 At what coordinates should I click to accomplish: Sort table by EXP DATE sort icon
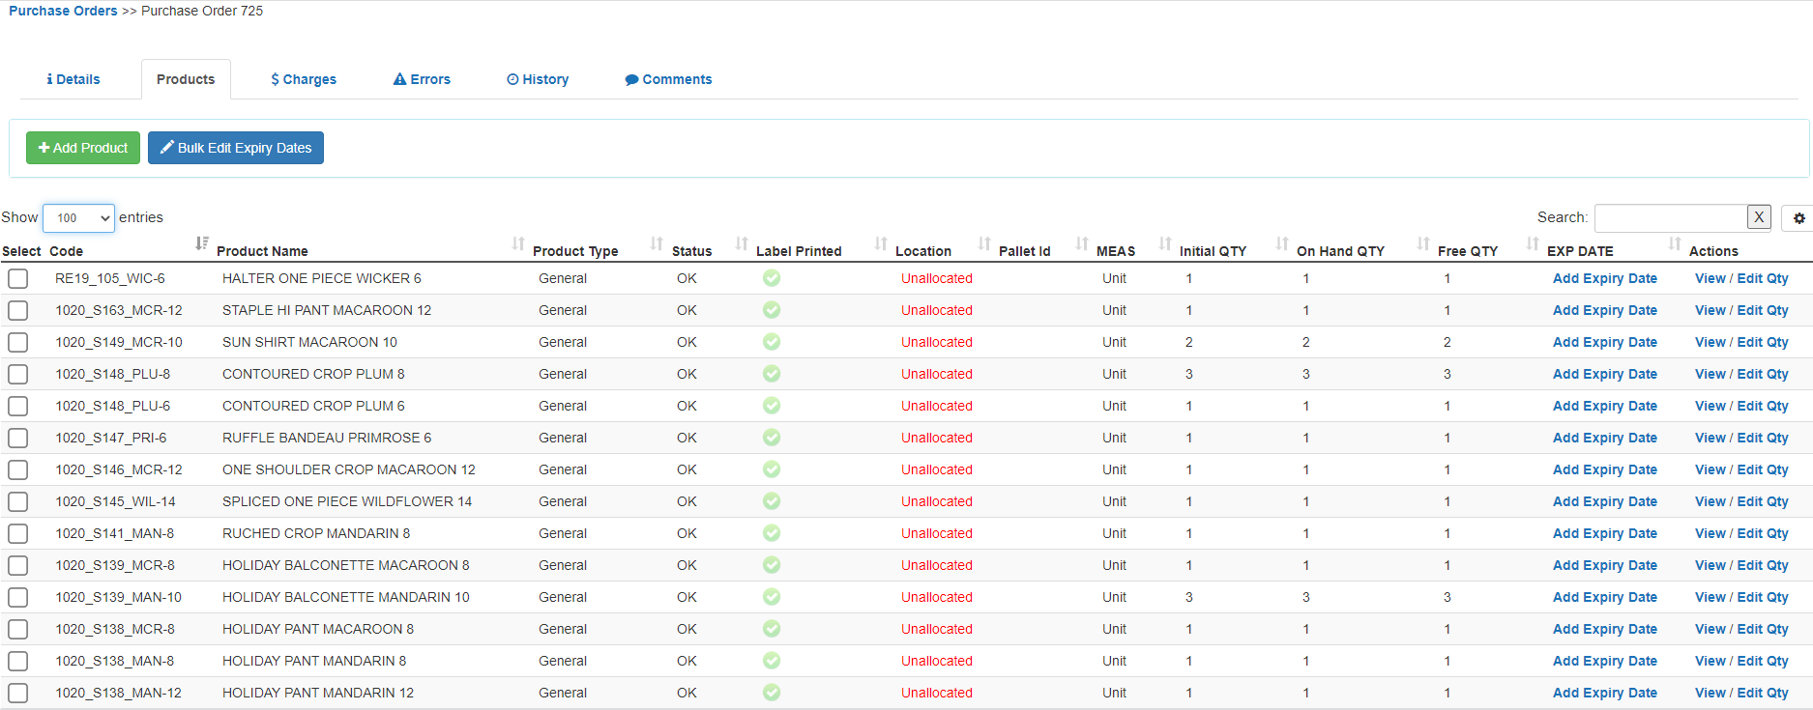click(x=1675, y=243)
